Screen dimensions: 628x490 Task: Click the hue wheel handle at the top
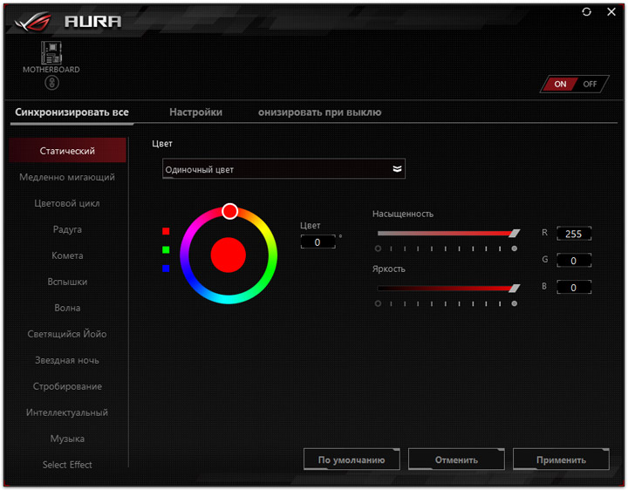pyautogui.click(x=230, y=211)
